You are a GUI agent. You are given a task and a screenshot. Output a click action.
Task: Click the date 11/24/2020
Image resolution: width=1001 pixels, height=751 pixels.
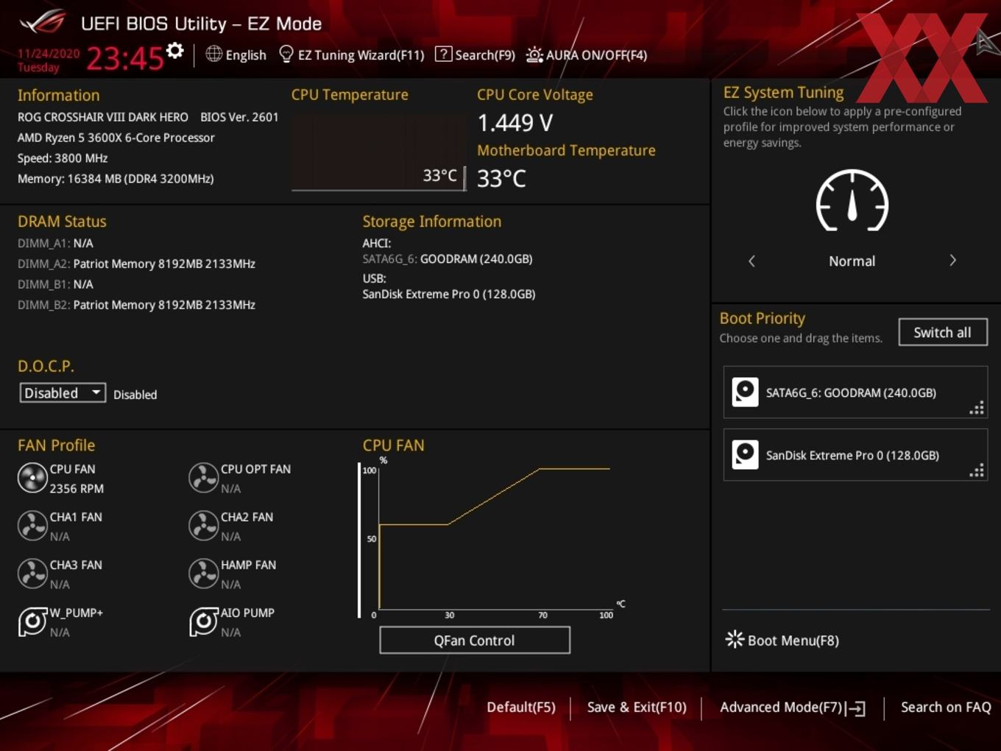click(x=49, y=54)
